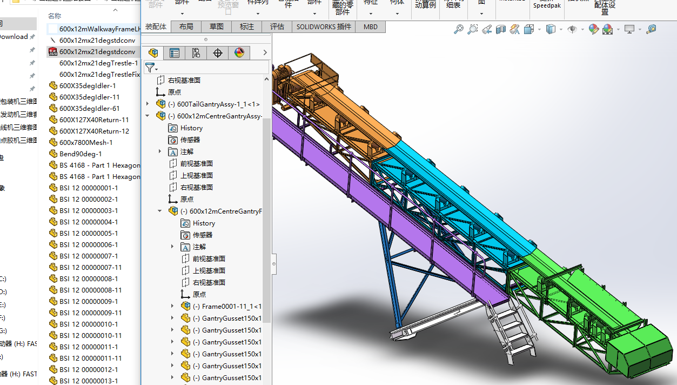Expand the Frame0001-11_1 component node

click(173, 306)
